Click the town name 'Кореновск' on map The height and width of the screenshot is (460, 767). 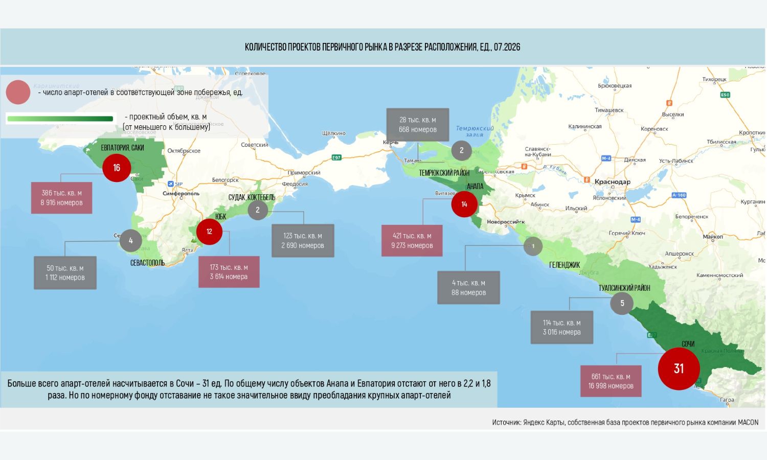(655, 129)
